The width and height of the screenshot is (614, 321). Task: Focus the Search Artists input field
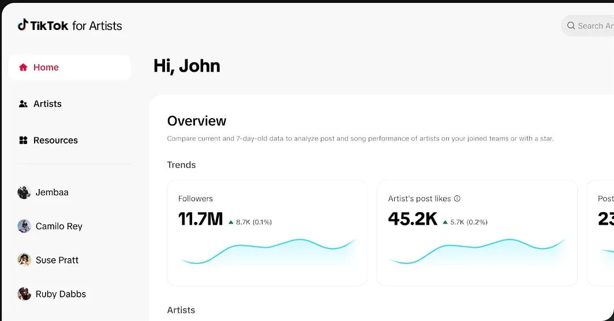(587, 26)
